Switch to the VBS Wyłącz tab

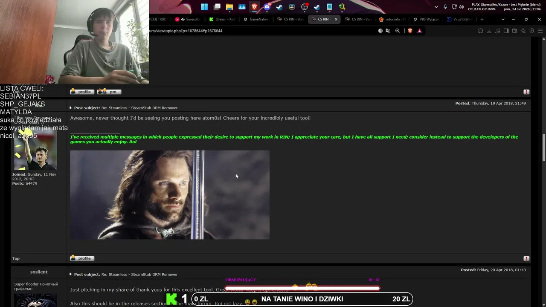(x=426, y=19)
